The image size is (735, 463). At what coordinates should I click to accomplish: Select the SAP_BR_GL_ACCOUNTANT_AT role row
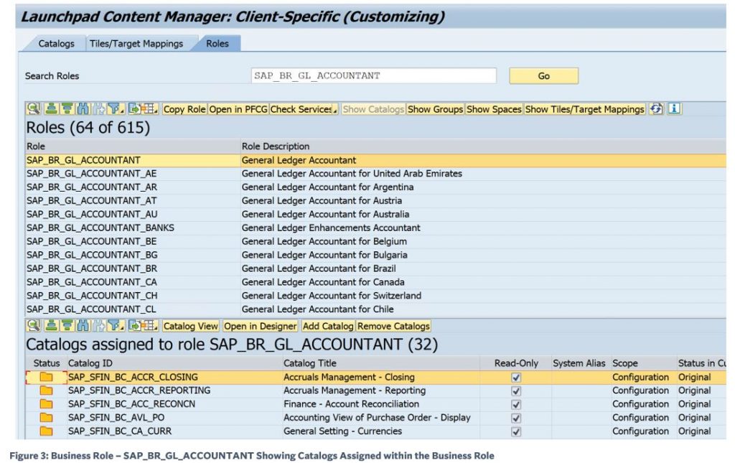(x=375, y=201)
